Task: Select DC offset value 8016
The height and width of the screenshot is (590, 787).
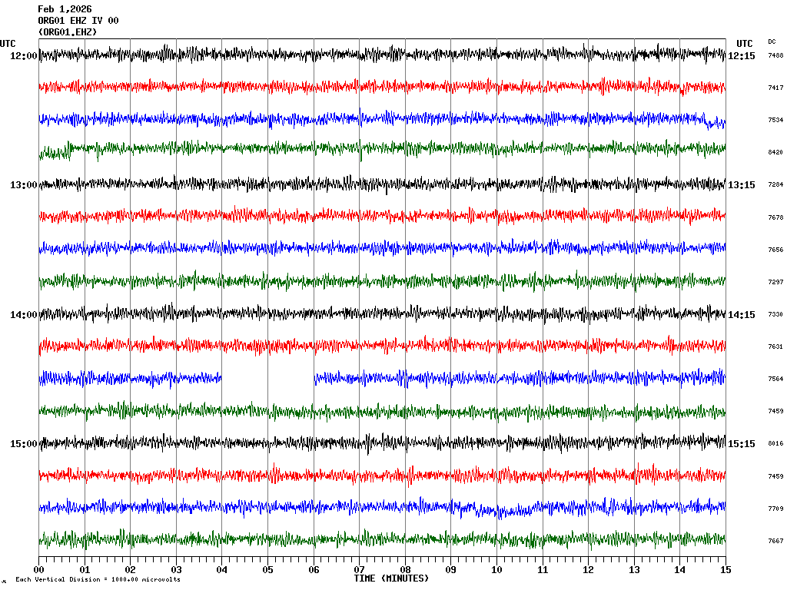Action: (x=775, y=444)
